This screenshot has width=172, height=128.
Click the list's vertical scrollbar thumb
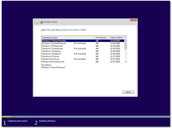coord(126,44)
